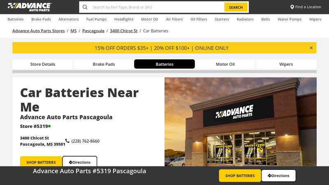Click the Car Batteries Near Me heading
This screenshot has height=185, width=329.
click(79, 100)
